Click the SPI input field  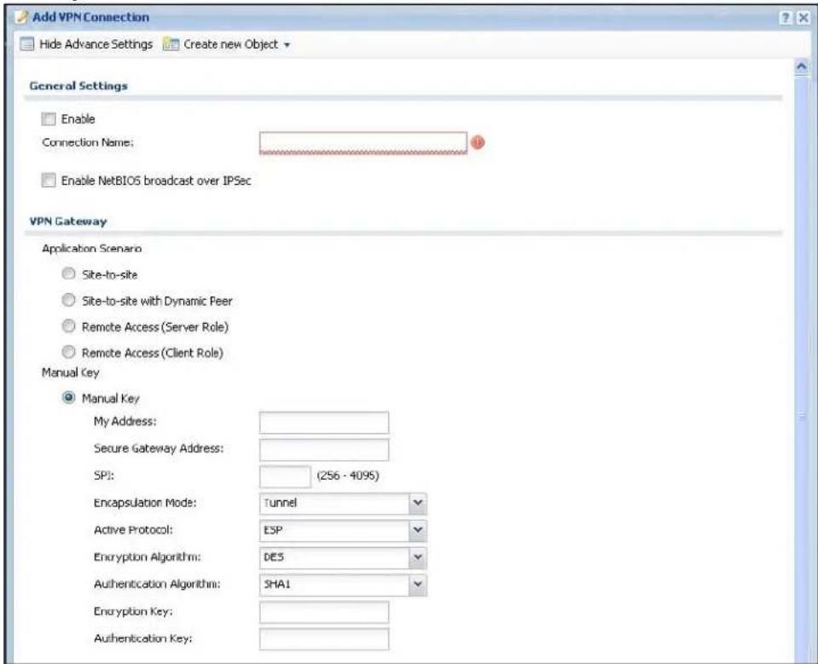[285, 476]
